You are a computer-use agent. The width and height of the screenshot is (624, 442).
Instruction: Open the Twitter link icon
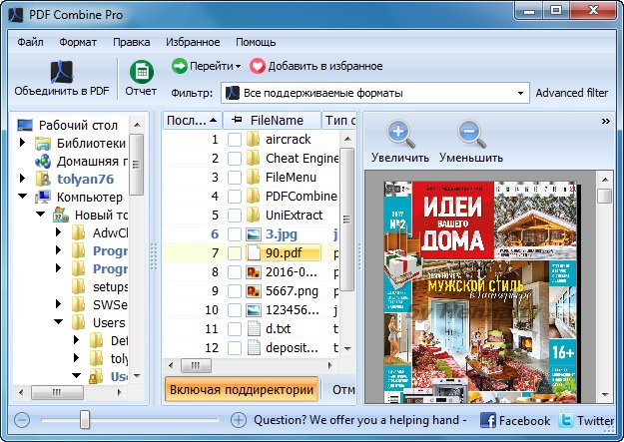566,421
